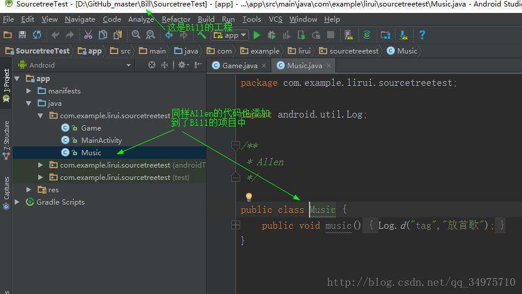
Task: Click the src breadcrumb
Action: click(121, 51)
